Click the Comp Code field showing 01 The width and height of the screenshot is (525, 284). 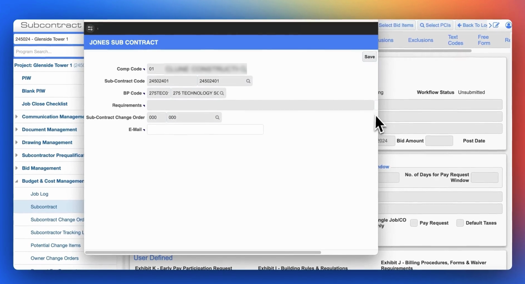155,69
